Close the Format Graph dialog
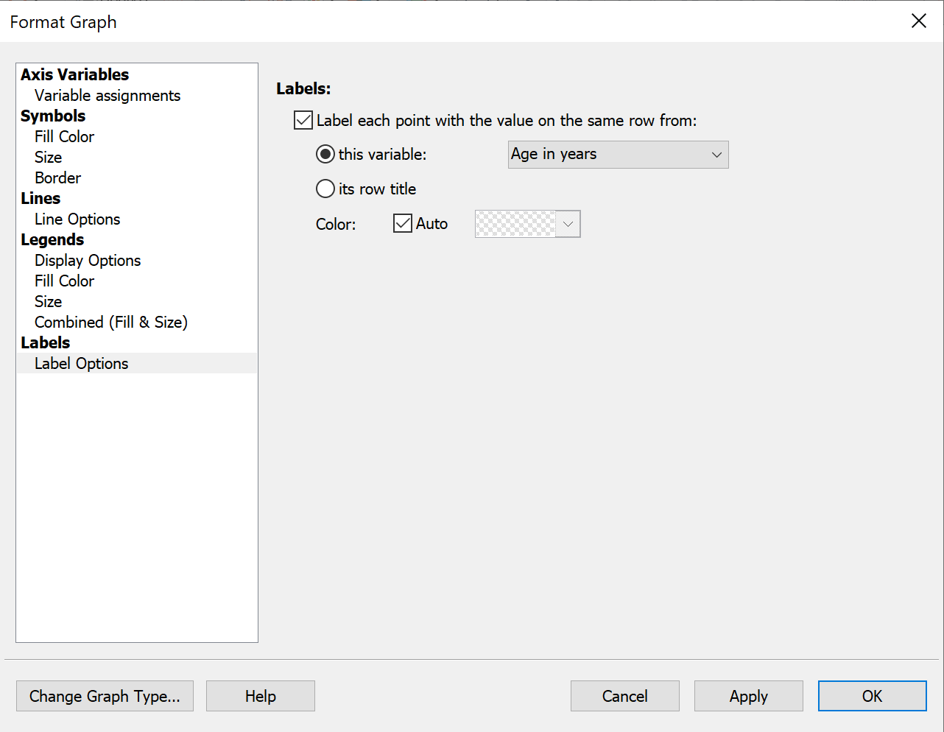 [918, 21]
